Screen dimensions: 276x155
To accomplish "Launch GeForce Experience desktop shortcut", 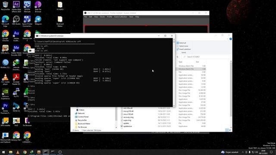I will [x=5, y=94].
